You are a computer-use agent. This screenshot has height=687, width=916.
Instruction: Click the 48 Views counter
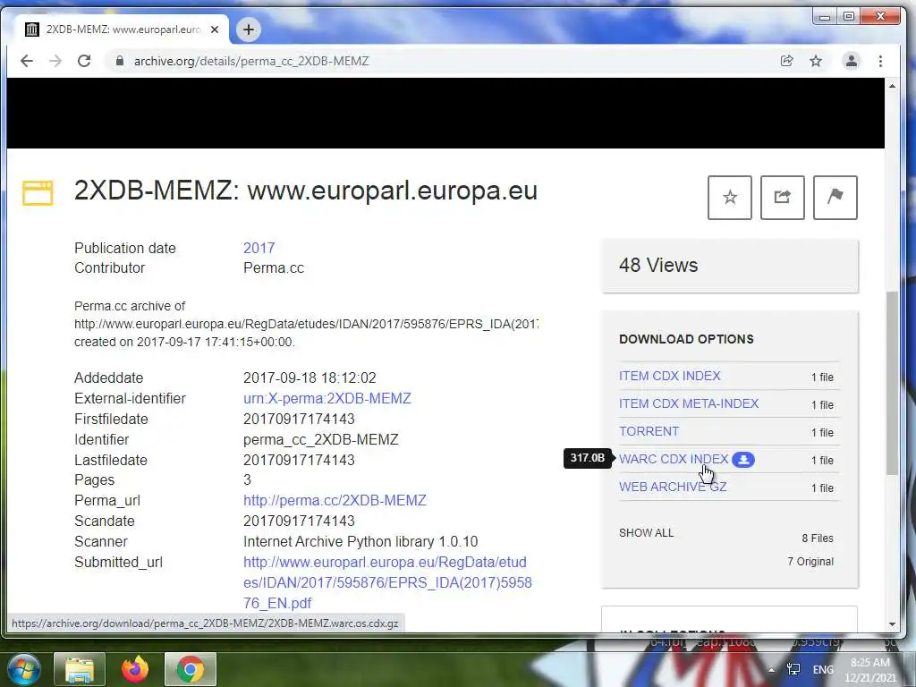(658, 265)
